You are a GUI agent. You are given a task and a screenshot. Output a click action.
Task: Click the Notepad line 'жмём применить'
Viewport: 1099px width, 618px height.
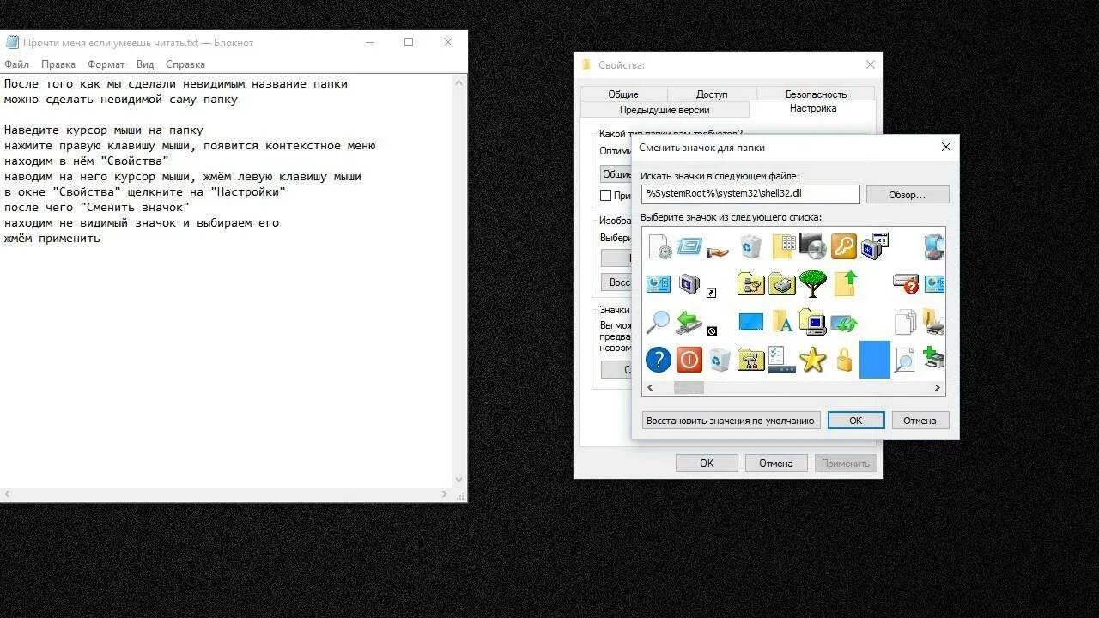(52, 239)
